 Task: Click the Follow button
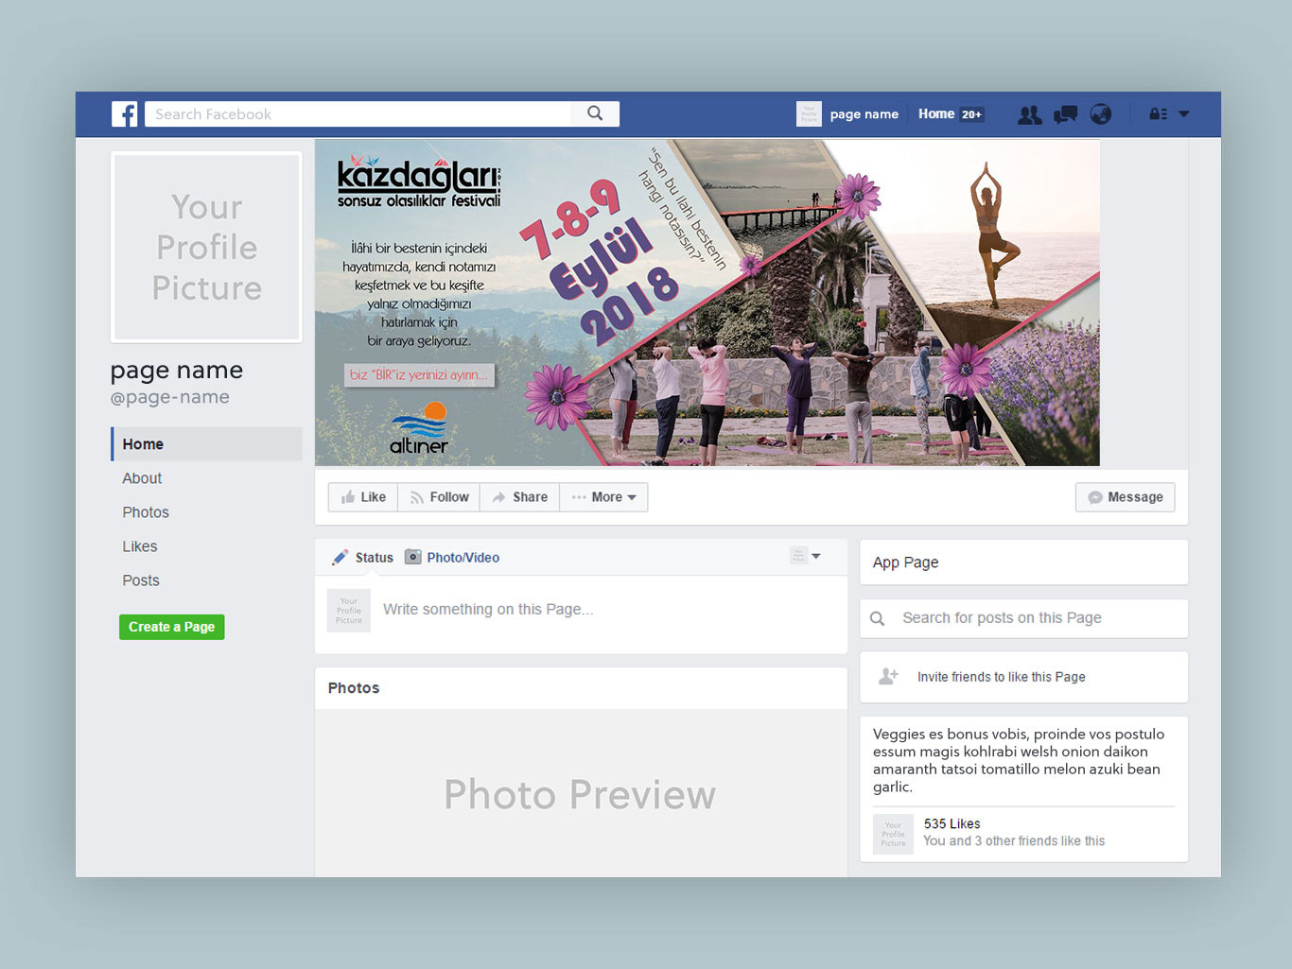(x=439, y=497)
